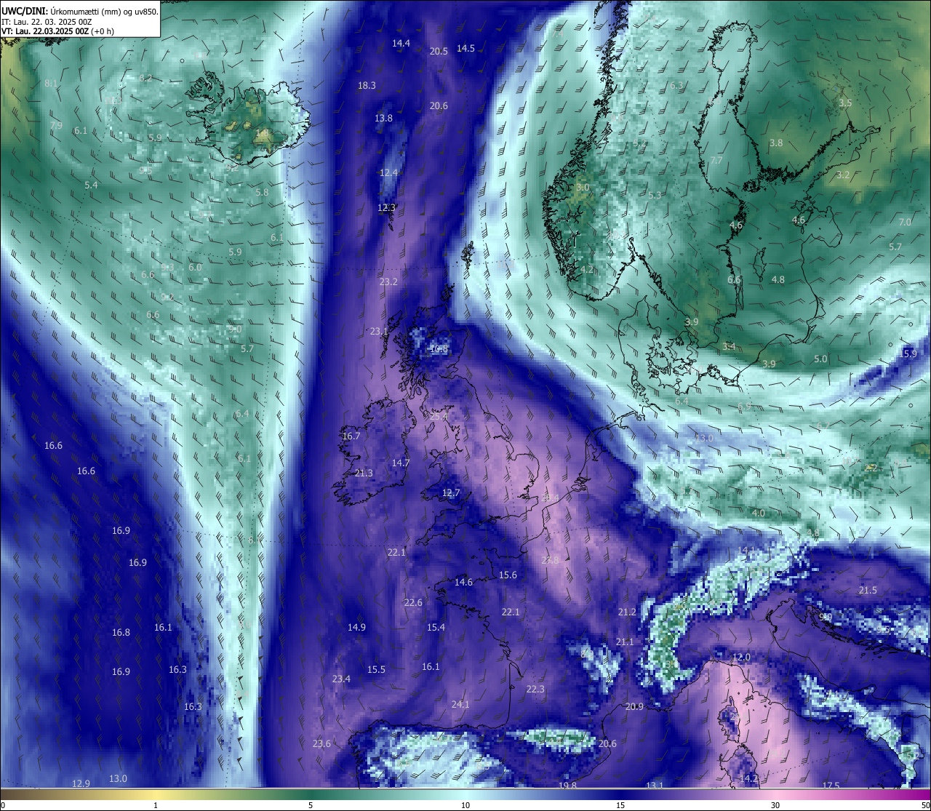
Task: Click the 5.0 value on the map
Action: [820, 359]
